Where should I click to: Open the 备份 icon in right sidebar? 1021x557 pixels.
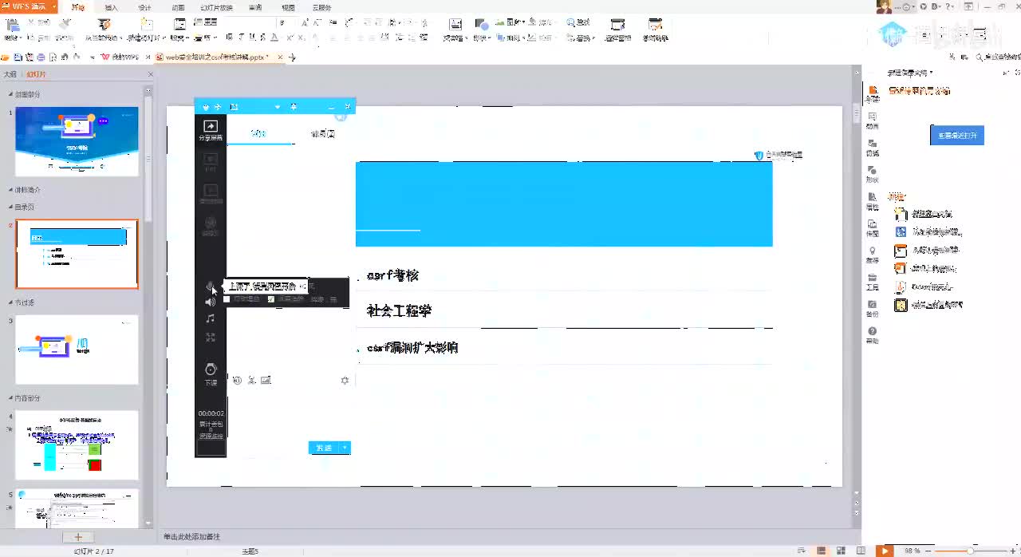(x=873, y=308)
